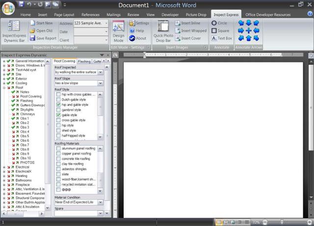Image resolution: width=314 pixels, height=226 pixels.
Task: Uncheck the gable style checkbox
Action: pyautogui.click(x=58, y=115)
